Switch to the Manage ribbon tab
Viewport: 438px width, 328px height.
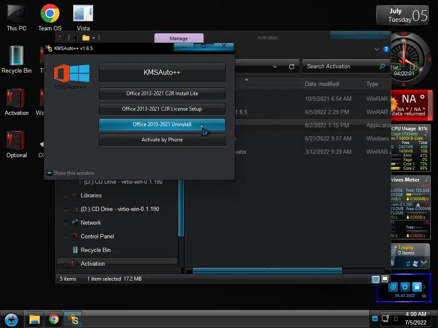179,38
